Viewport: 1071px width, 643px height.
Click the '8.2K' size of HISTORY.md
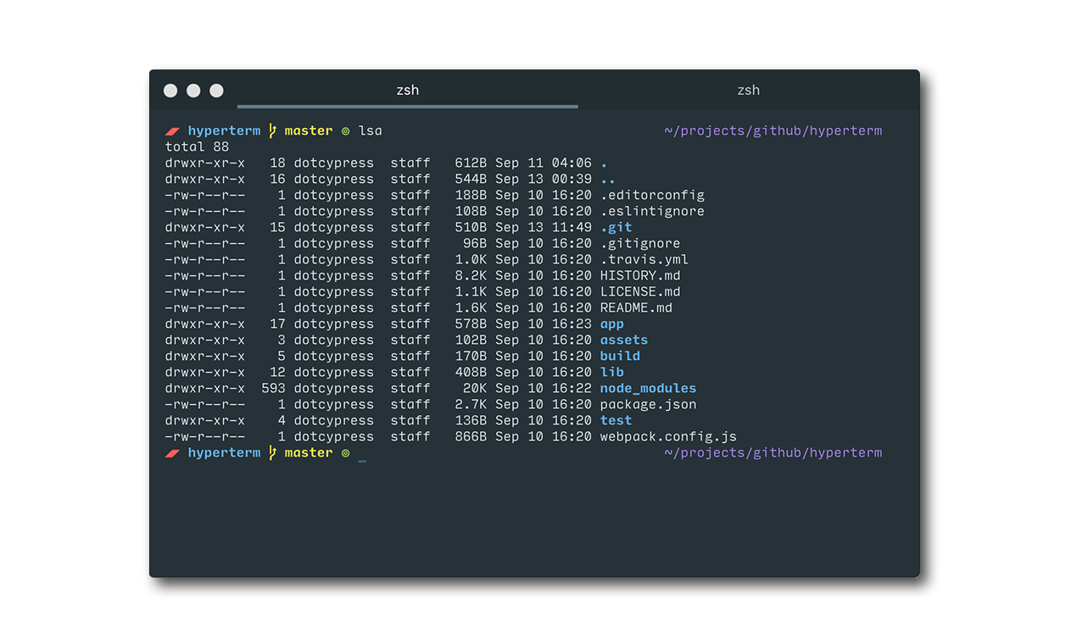pyautogui.click(x=471, y=275)
